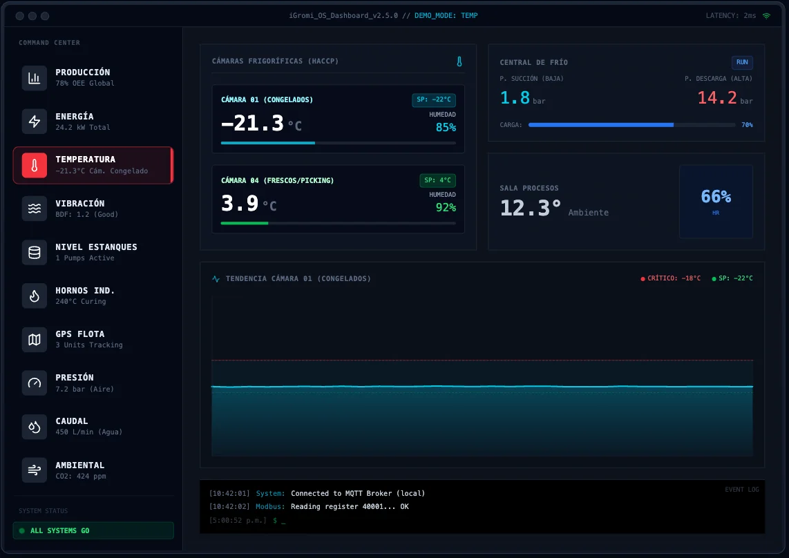Image resolution: width=789 pixels, height=558 pixels.
Task: Click the 66% HR humidity tile
Action: pyautogui.click(x=716, y=201)
